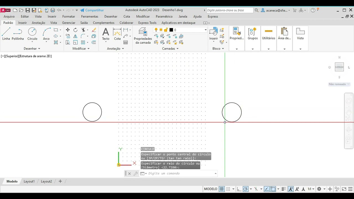This screenshot has height=199, width=354.
Task: Click the keyword search field
Action: point(230,10)
